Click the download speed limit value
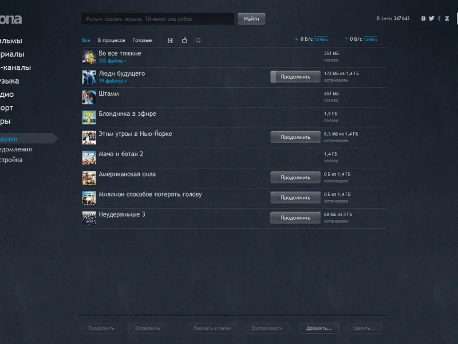 pos(321,40)
